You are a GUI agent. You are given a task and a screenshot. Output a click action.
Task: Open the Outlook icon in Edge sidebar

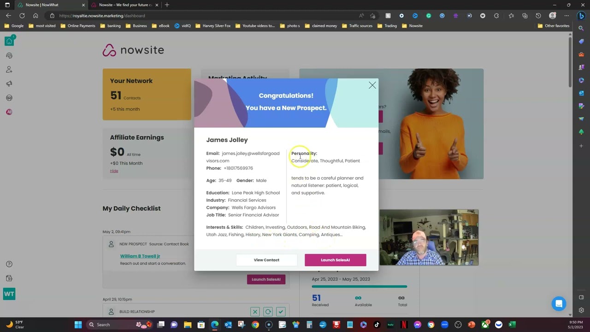tap(581, 93)
